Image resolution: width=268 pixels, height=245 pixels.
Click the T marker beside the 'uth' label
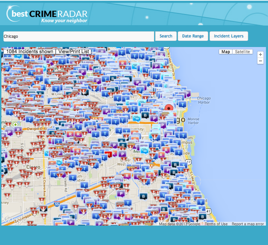(73, 178)
